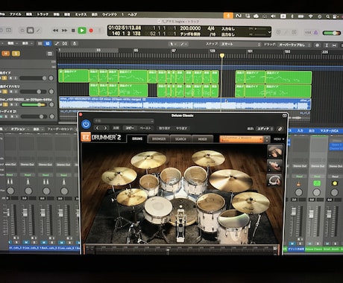Open the EZdrummer kit preset orange dropdown
Image resolution: width=343 pixels, height=283 pixels.
coord(242,139)
